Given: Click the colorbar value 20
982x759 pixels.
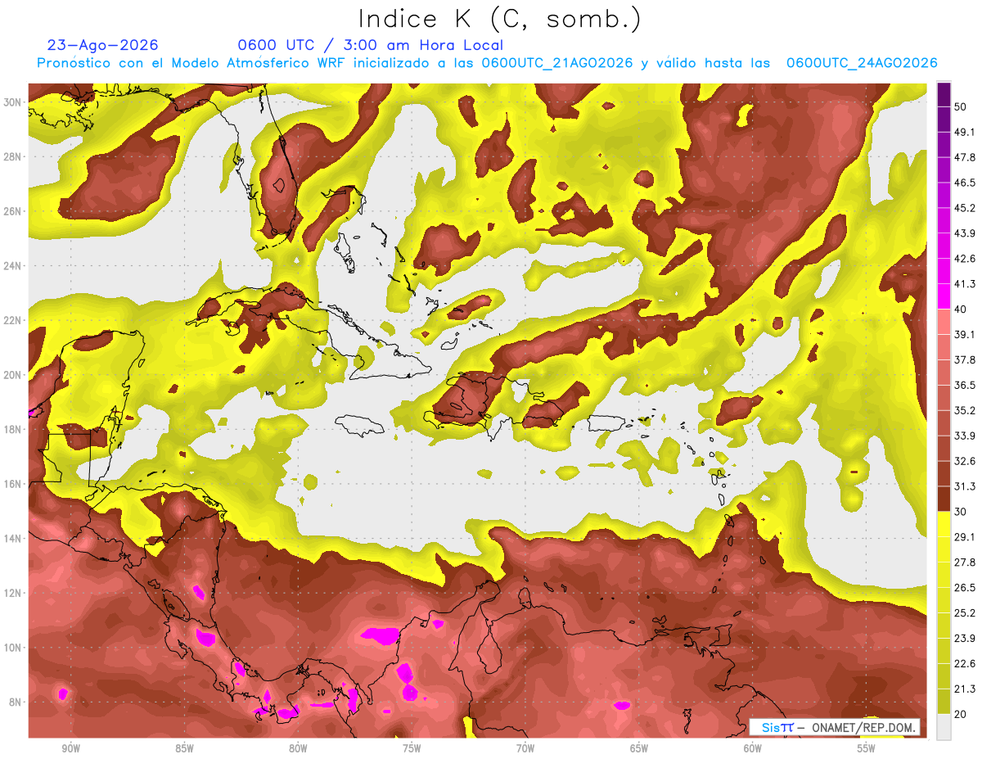Looking at the screenshot, I should click(961, 714).
